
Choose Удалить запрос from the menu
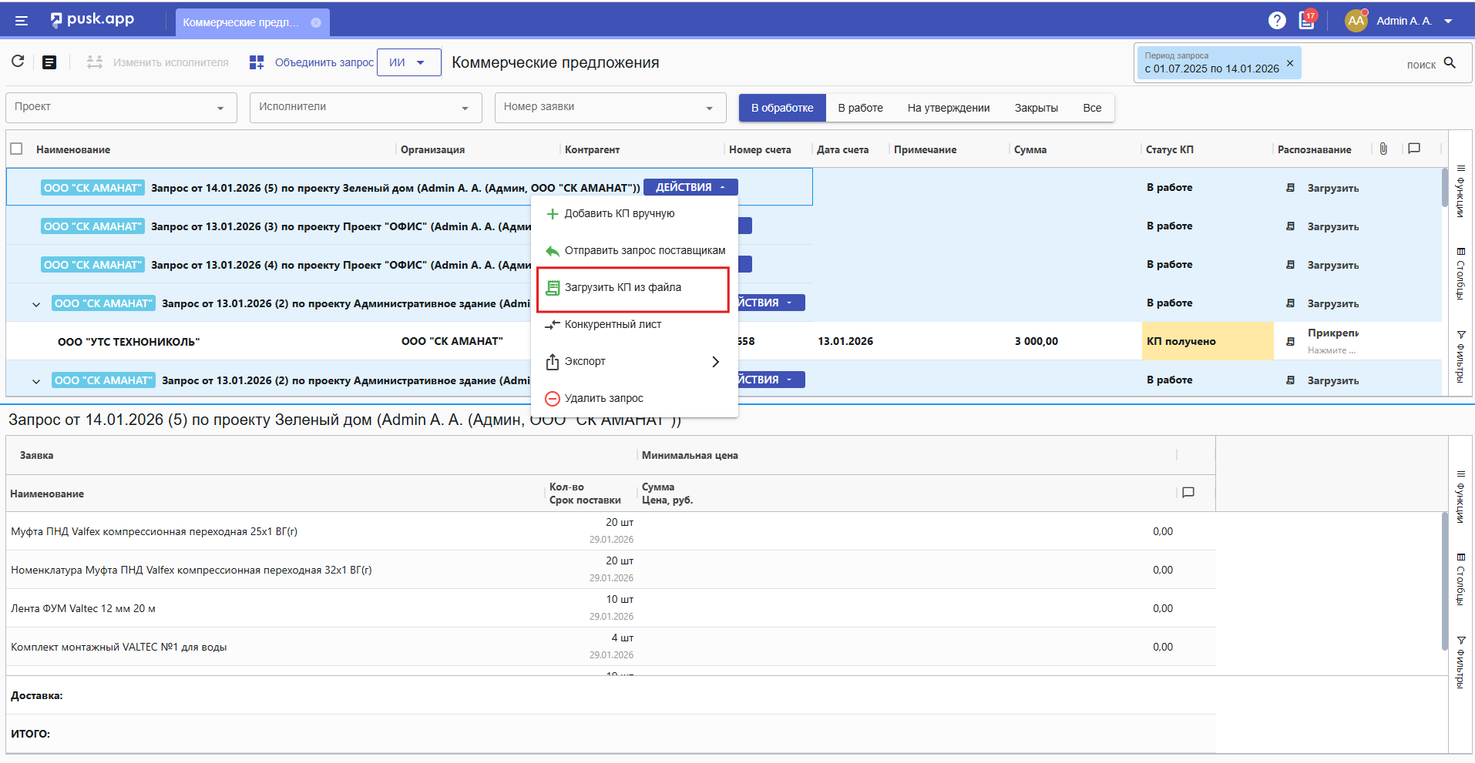point(603,398)
